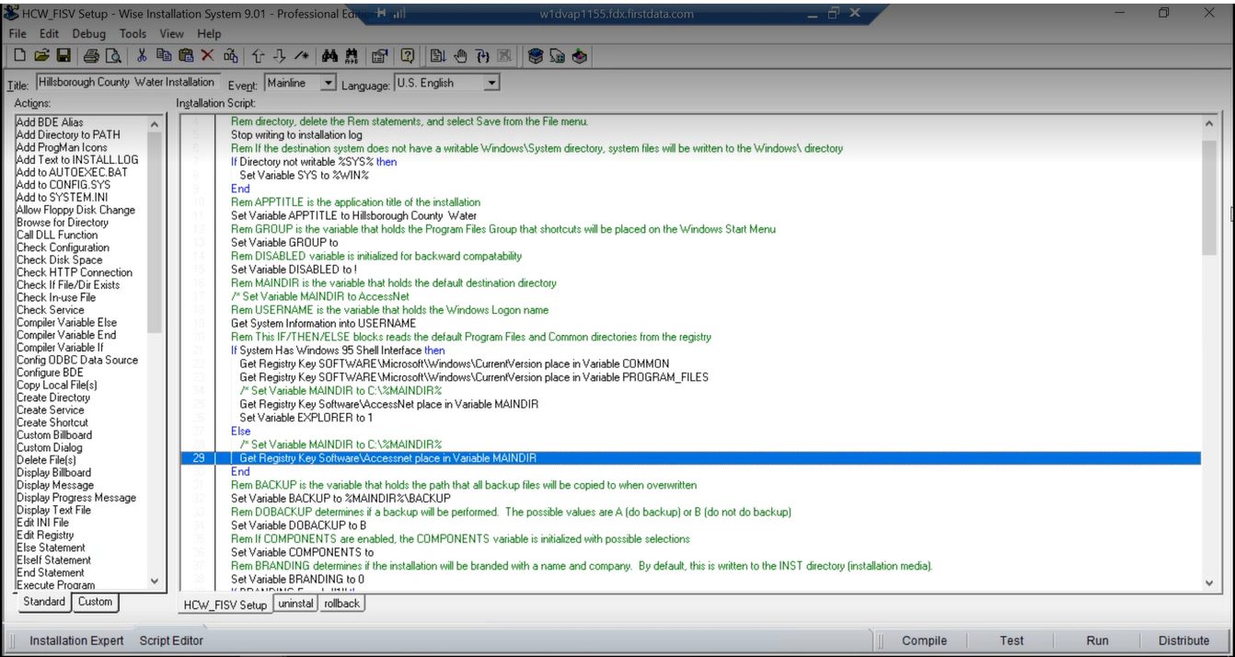The image size is (1235, 657).
Task: Select the Edit Registry action
Action: click(44, 535)
